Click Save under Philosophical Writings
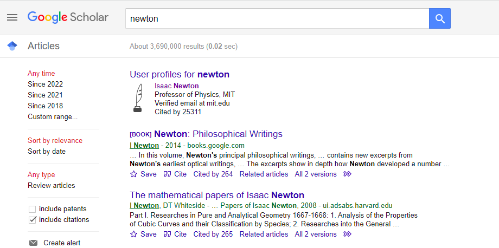 (149, 174)
